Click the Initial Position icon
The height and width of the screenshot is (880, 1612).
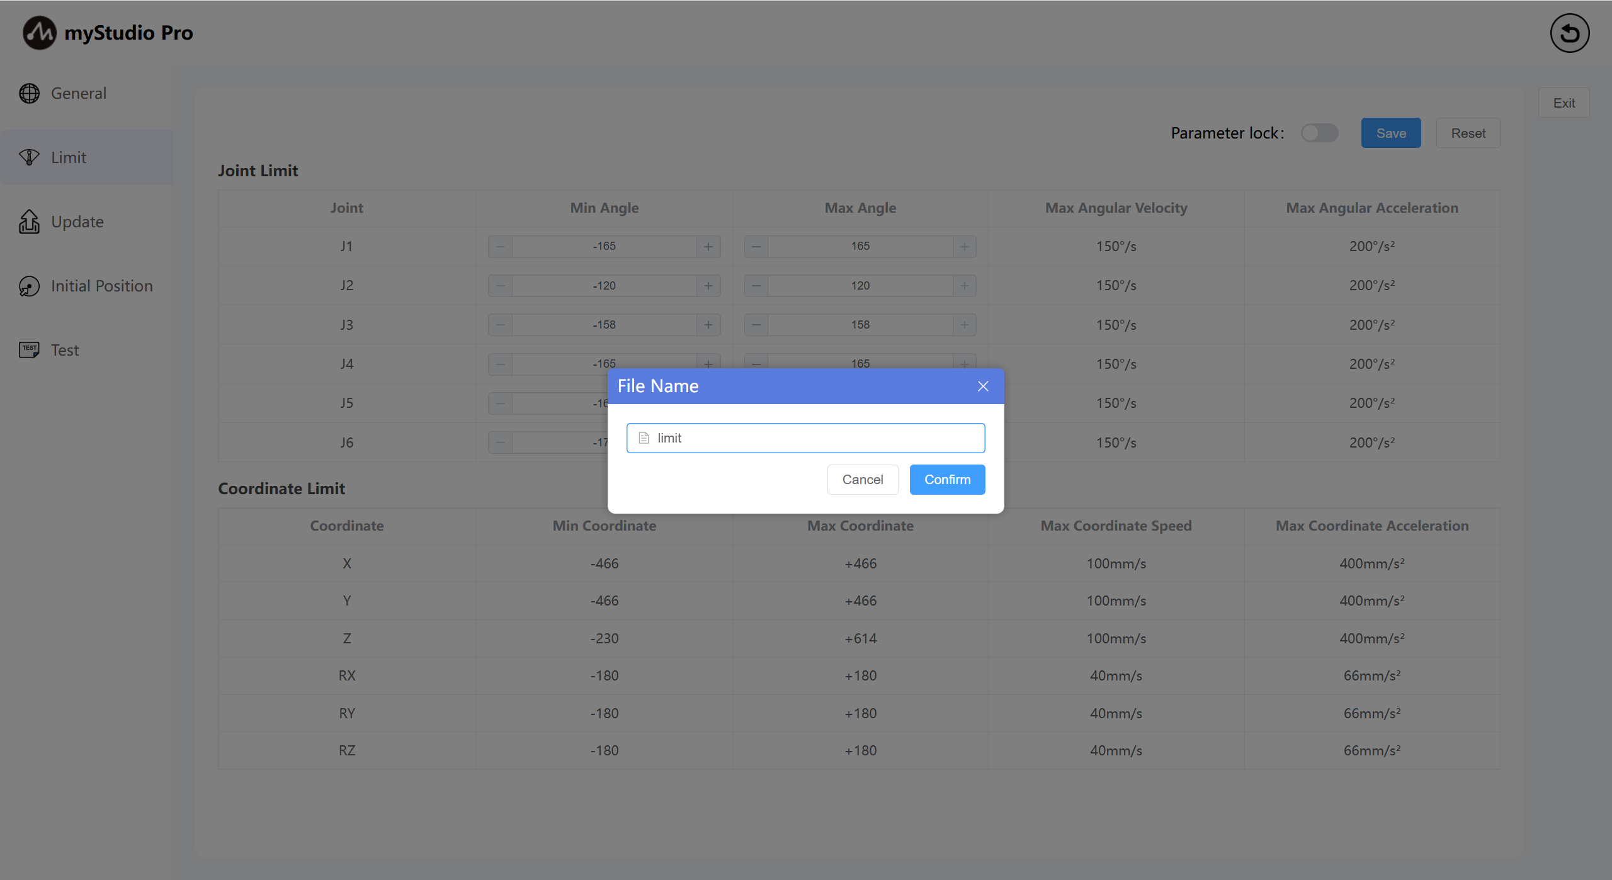(x=29, y=286)
